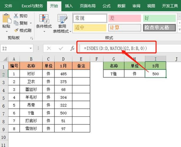Click header cell 编号
Screen dimensions: 181x147
pyautogui.click(x=14, y=66)
